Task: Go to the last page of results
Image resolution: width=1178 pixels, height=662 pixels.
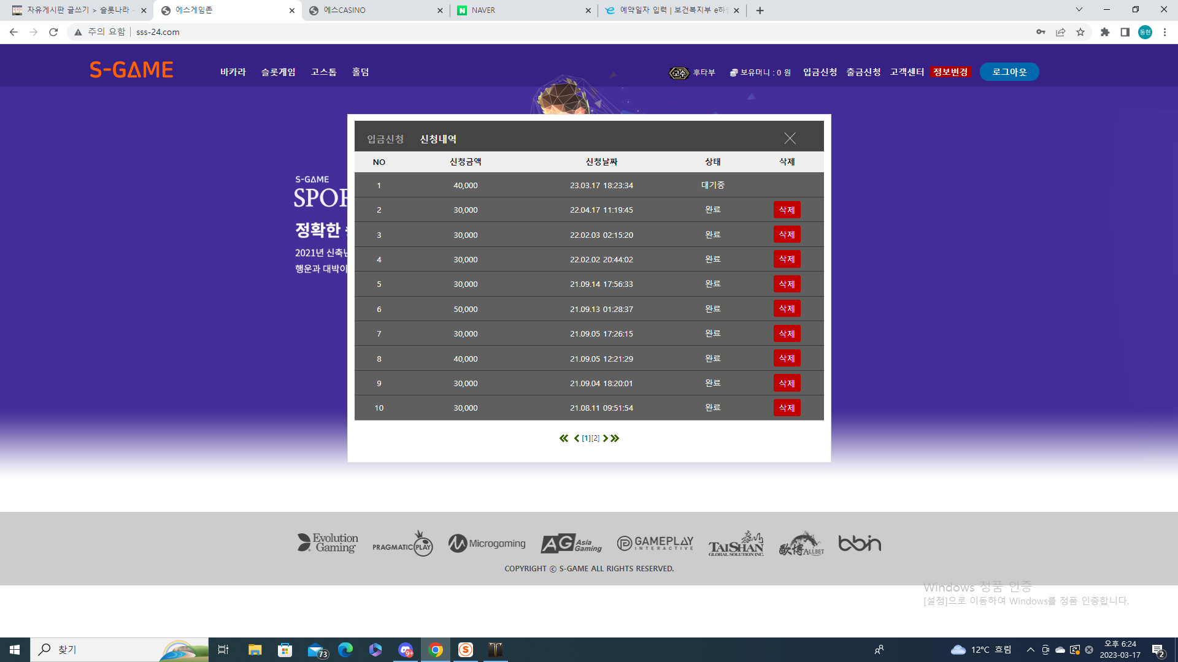Action: pos(615,438)
